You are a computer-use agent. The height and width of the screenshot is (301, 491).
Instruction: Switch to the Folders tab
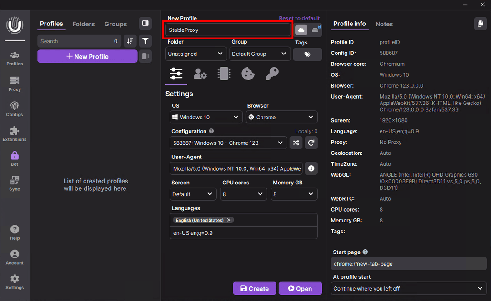(84, 24)
